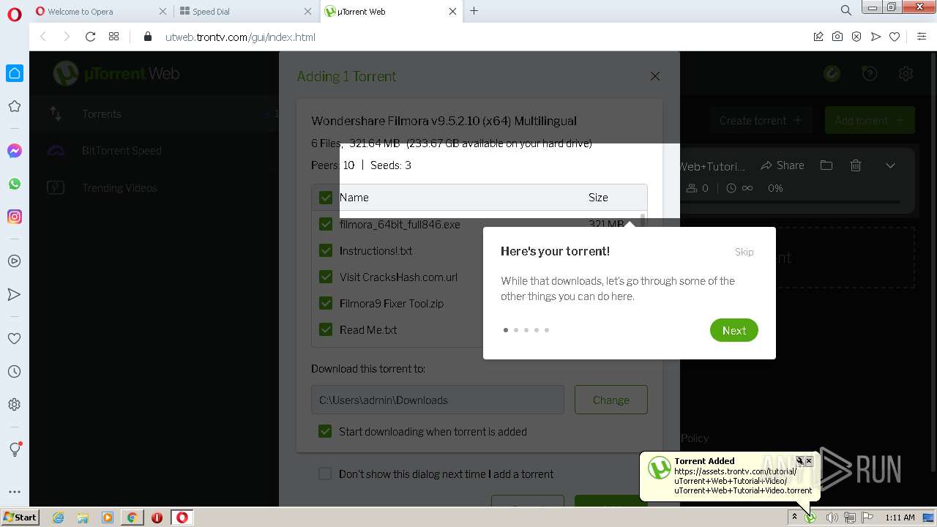
Task: Adjust volume via tray speaker icon
Action: click(x=832, y=517)
